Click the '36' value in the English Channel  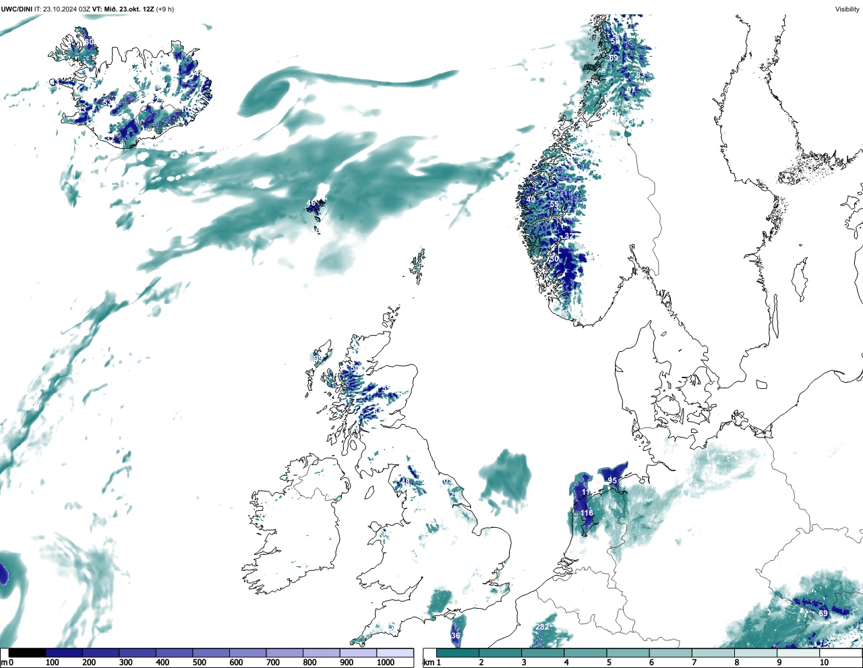click(455, 636)
